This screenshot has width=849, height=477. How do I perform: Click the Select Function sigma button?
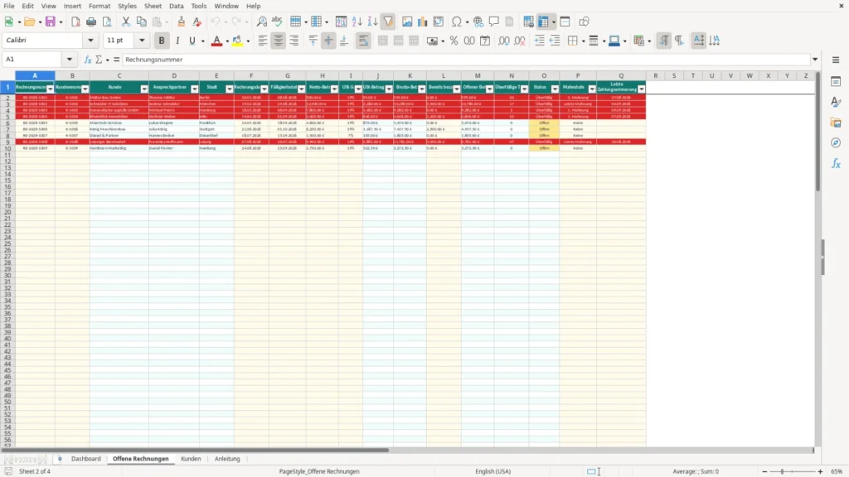(99, 60)
